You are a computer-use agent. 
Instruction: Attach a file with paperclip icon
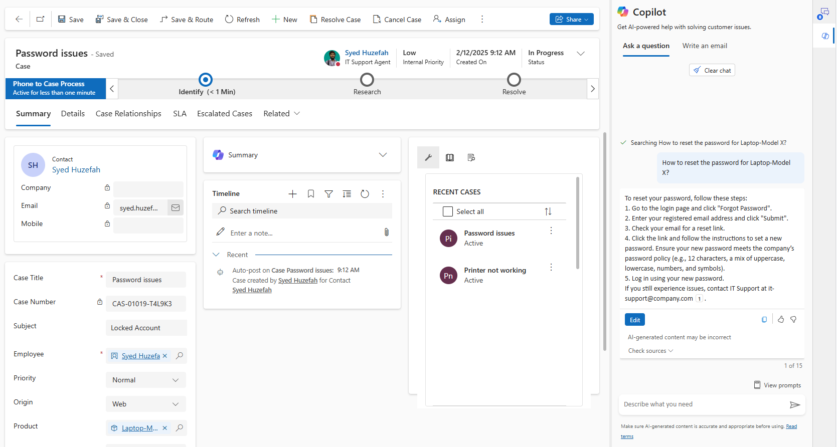tap(387, 232)
